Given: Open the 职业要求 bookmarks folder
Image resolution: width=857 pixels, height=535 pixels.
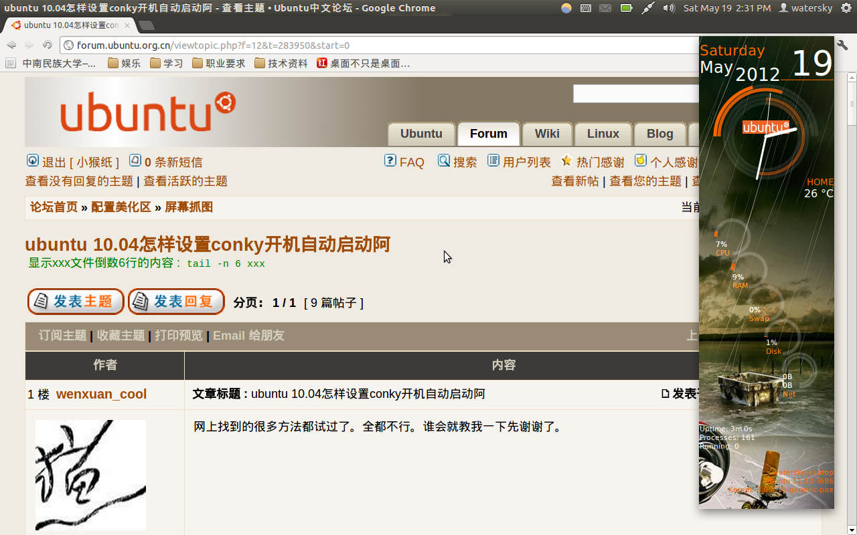Looking at the screenshot, I should tap(218, 64).
